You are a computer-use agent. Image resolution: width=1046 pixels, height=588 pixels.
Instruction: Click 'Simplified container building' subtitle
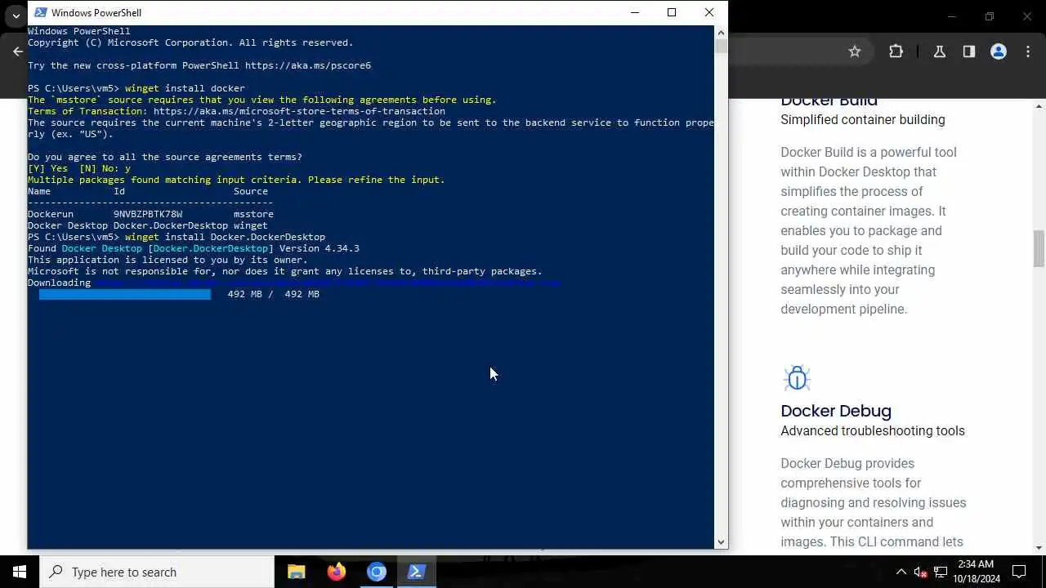click(x=863, y=119)
